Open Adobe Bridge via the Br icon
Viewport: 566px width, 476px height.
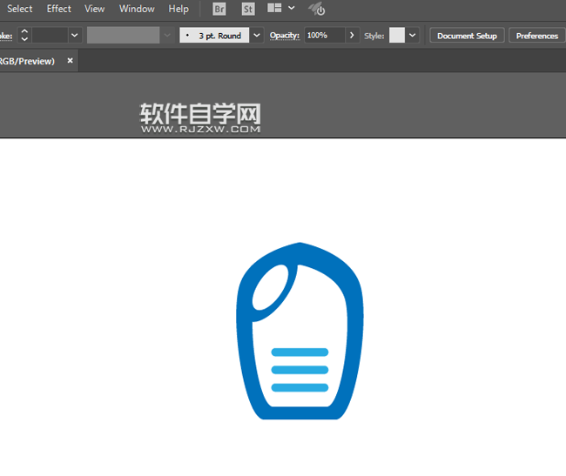pyautogui.click(x=219, y=9)
